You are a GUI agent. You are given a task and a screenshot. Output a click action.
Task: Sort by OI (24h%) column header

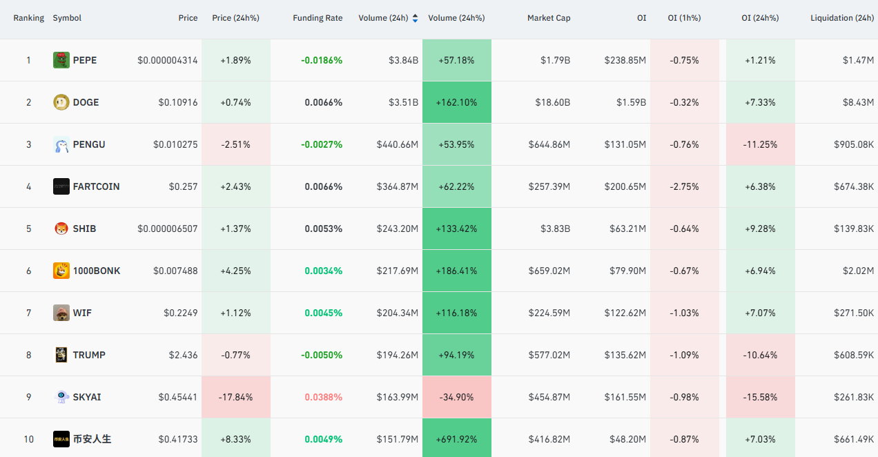click(760, 18)
